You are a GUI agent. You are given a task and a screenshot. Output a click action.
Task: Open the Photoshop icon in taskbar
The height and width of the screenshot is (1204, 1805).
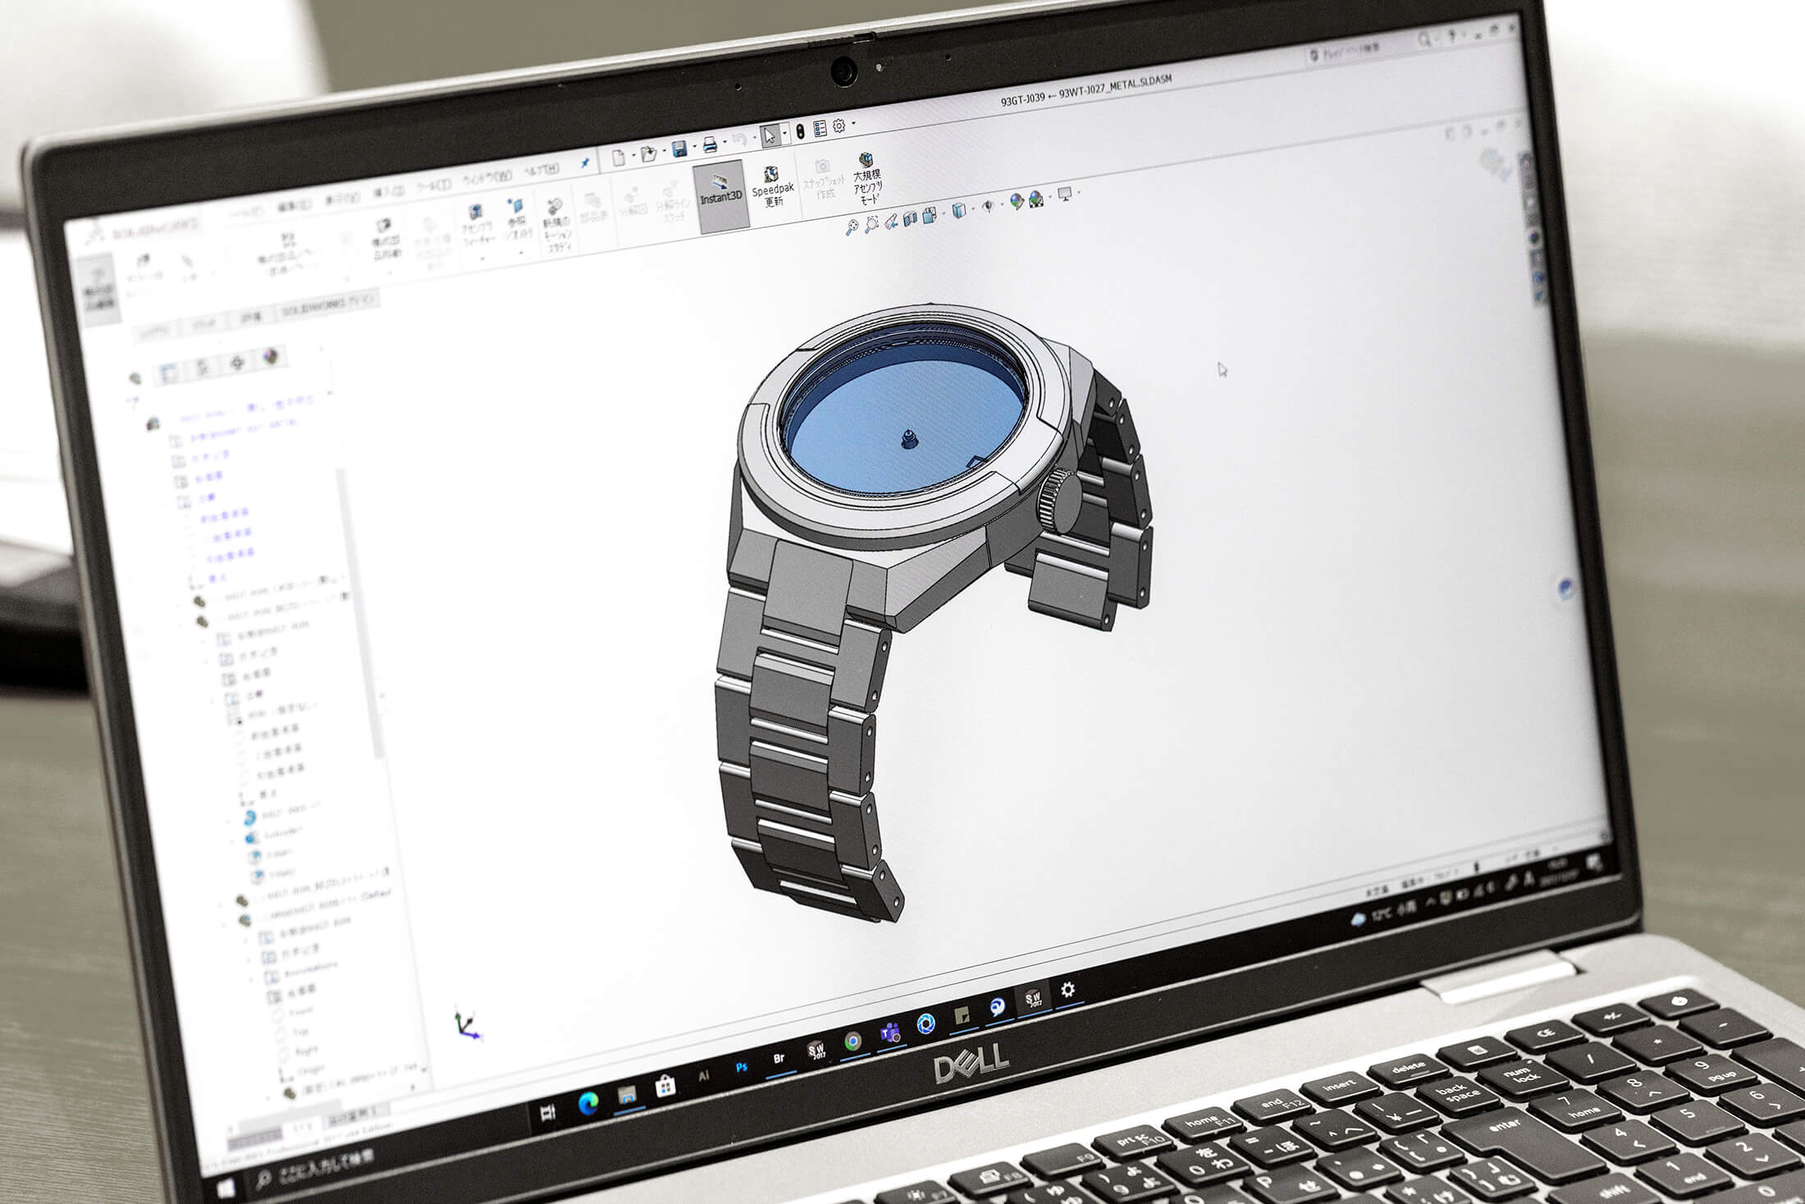pos(742,1067)
